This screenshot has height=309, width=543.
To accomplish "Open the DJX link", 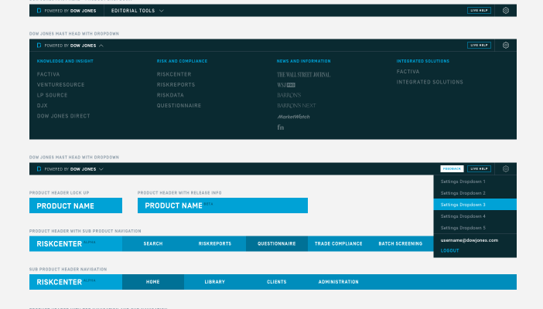I will [42, 106].
